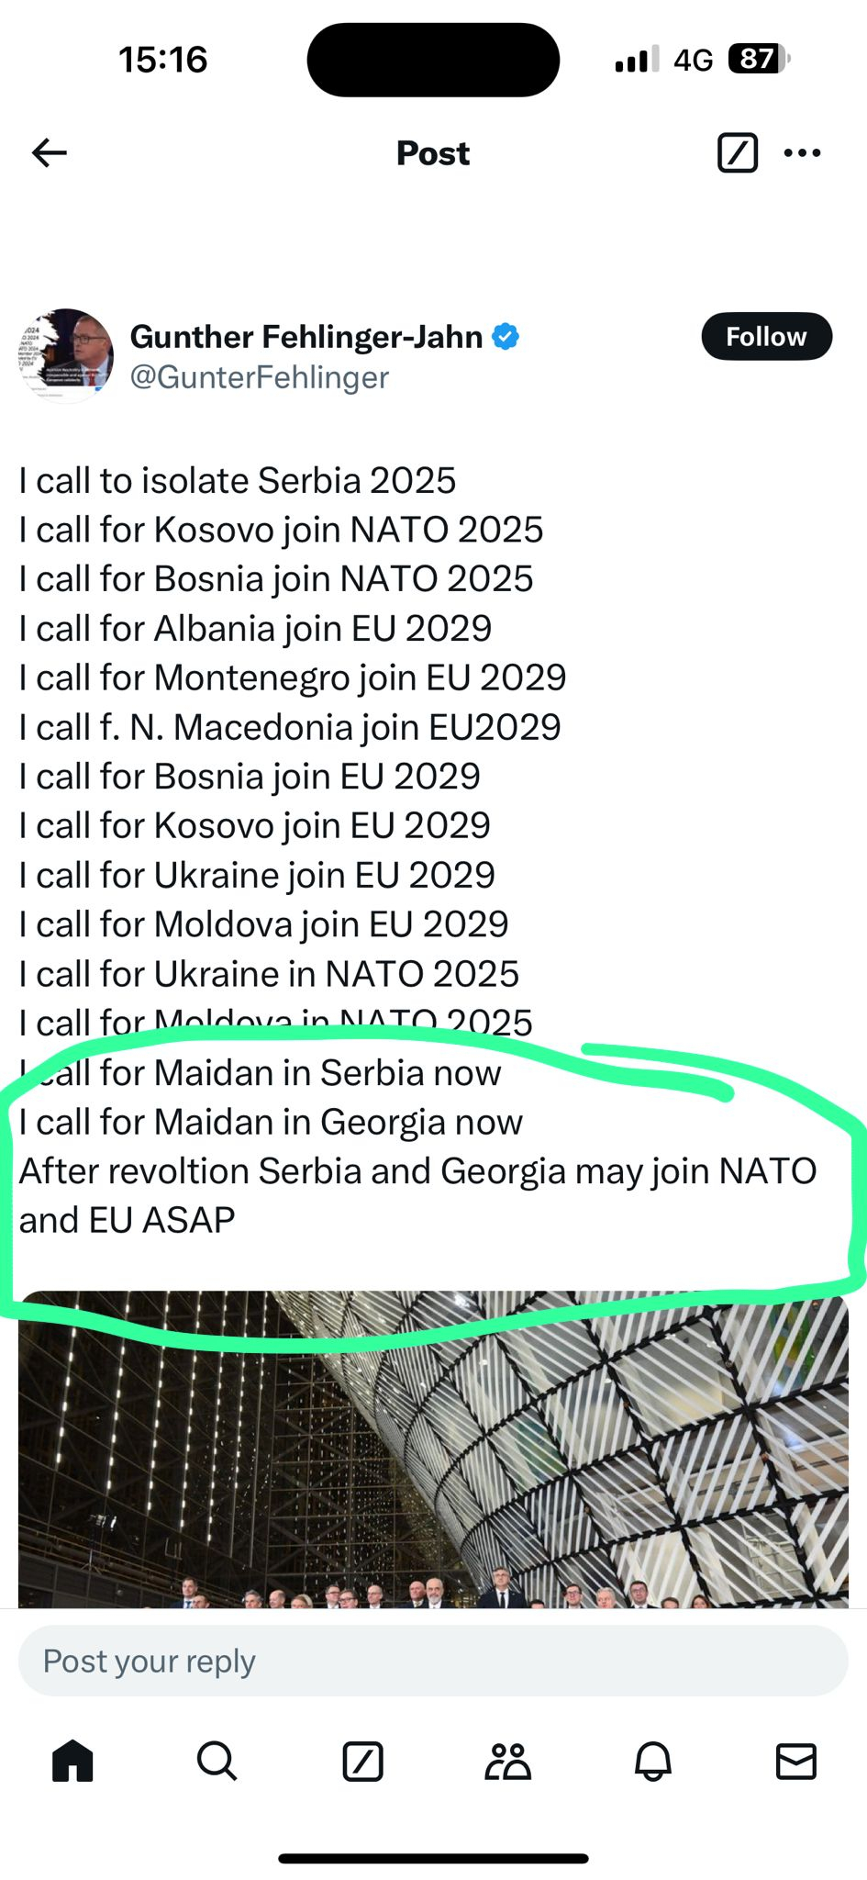Screen dimensions: 867x1880
Task: Tap the 4G network status indicator
Action: 695,59
